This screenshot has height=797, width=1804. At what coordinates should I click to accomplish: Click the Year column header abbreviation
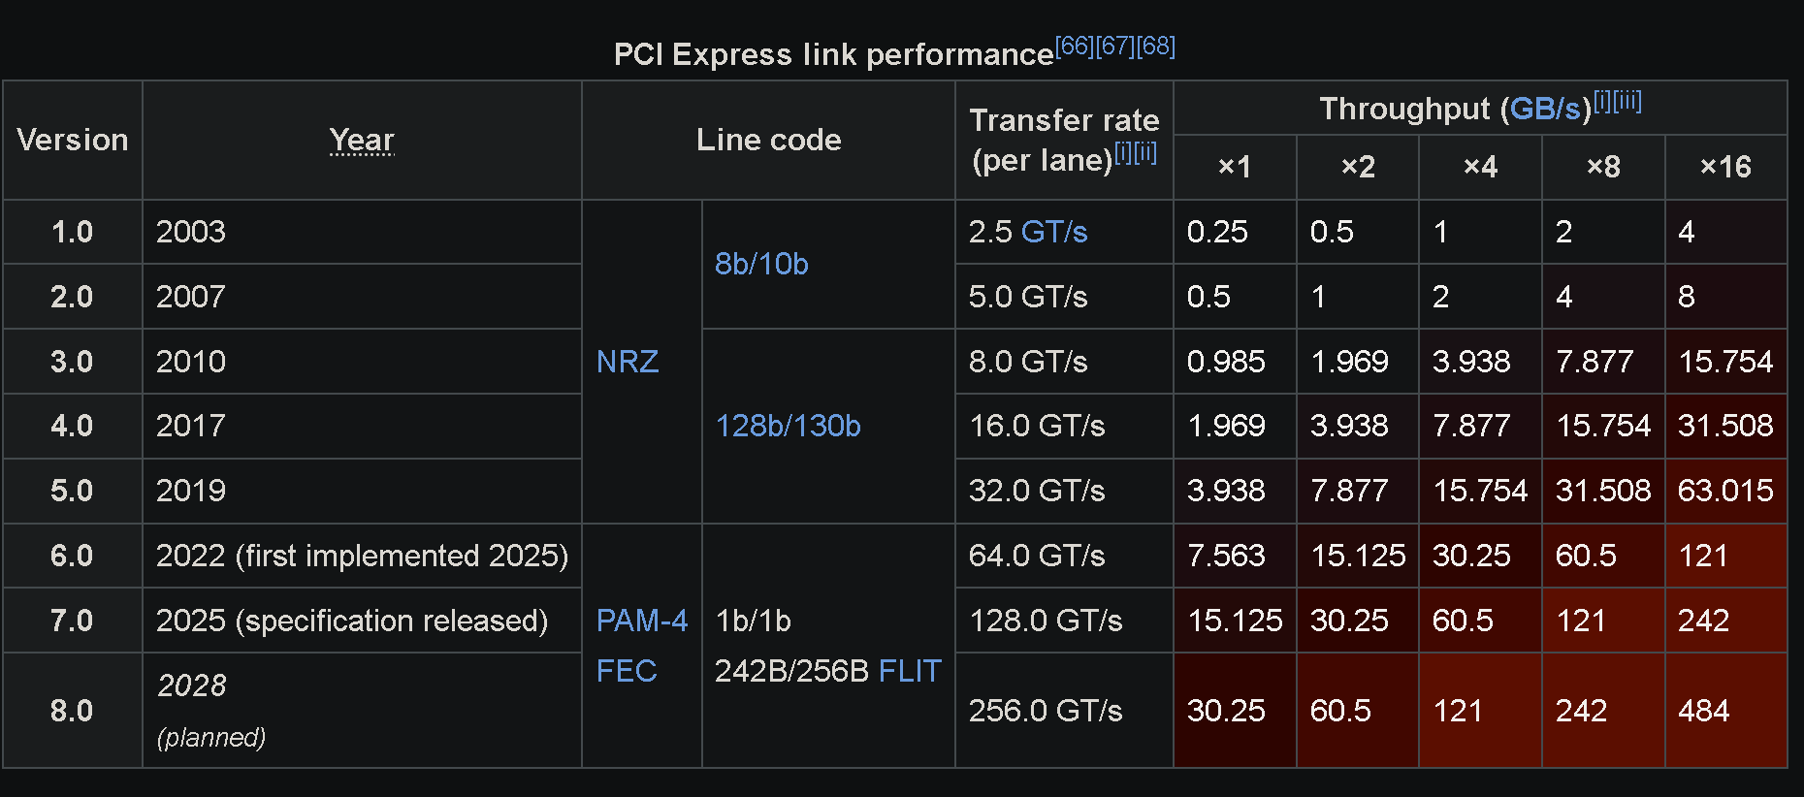(362, 140)
